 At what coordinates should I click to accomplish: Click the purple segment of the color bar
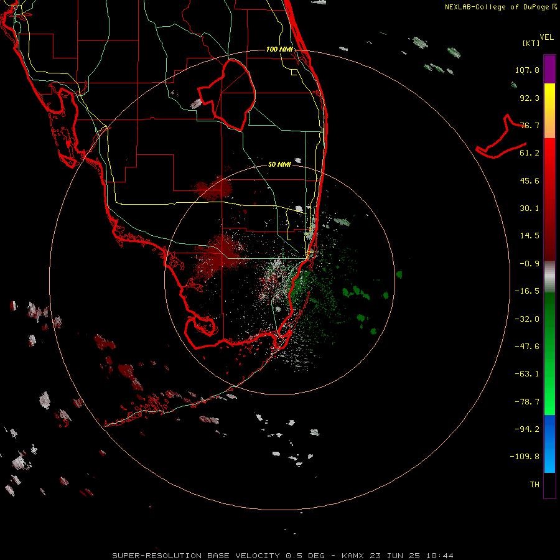click(549, 69)
